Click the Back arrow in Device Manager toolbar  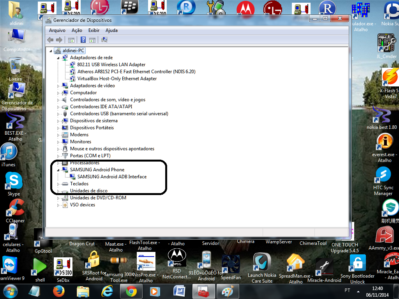pyautogui.click(x=50, y=40)
